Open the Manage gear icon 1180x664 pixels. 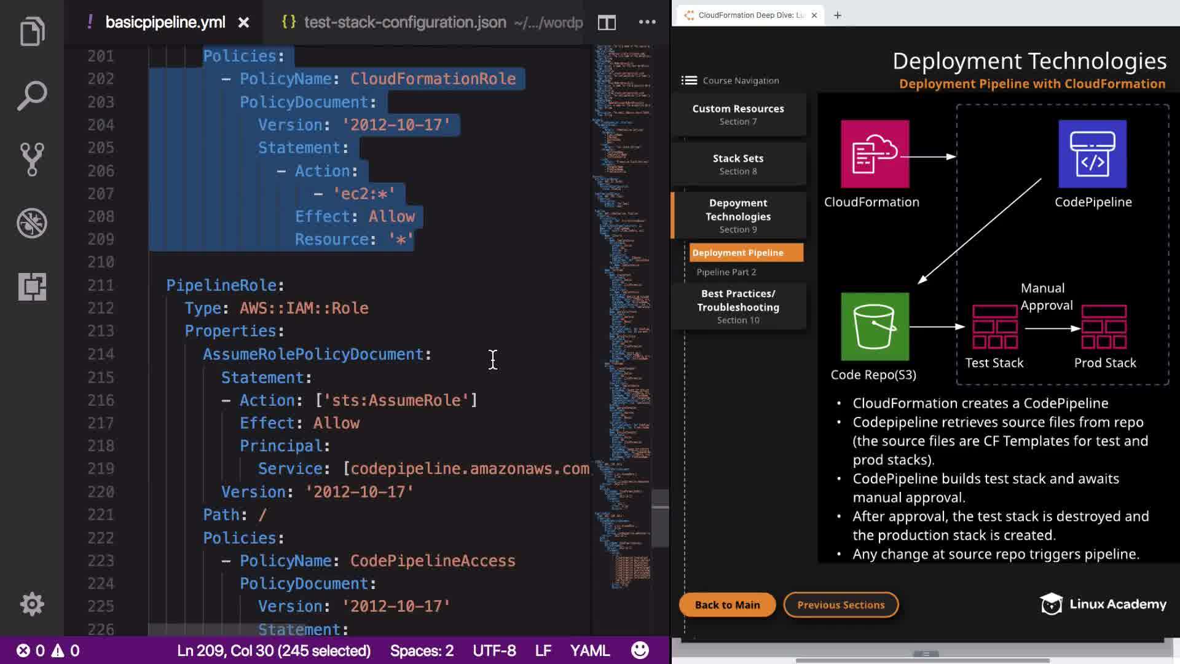pyautogui.click(x=32, y=604)
